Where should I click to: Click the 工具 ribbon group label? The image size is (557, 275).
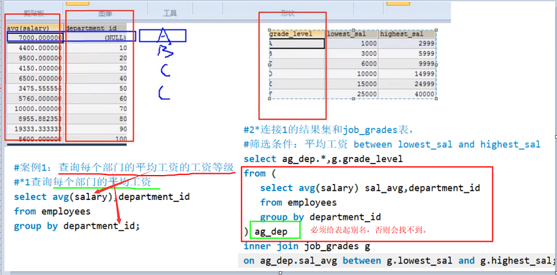click(x=170, y=13)
